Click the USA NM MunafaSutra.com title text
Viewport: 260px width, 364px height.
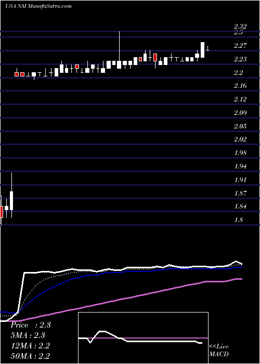38,6
